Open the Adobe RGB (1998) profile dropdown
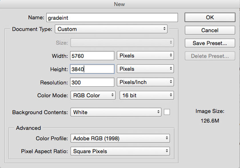Viewport: 240px width, 168px height. pos(120,139)
